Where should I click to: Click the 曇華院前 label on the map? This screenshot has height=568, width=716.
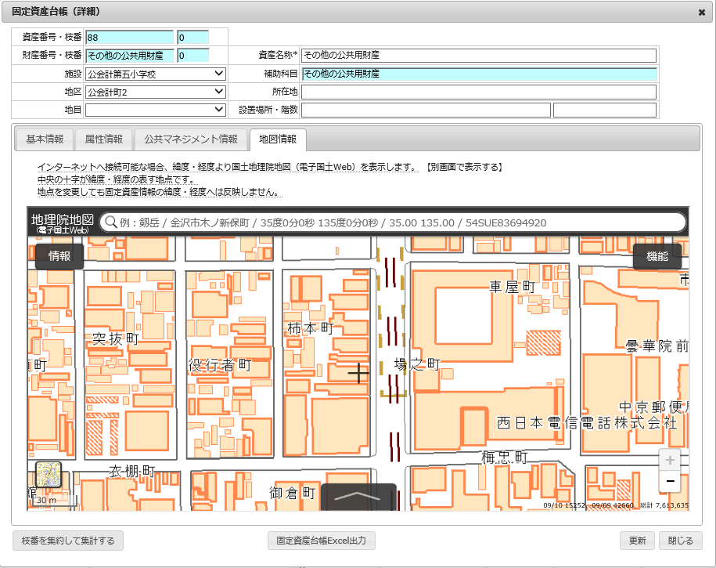click(x=657, y=346)
